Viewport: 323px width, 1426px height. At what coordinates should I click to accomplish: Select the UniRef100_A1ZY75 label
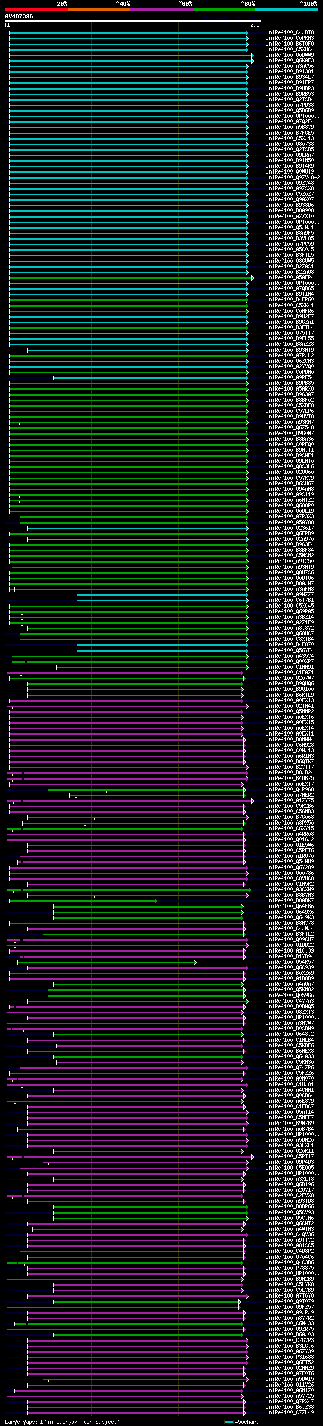(x=290, y=800)
